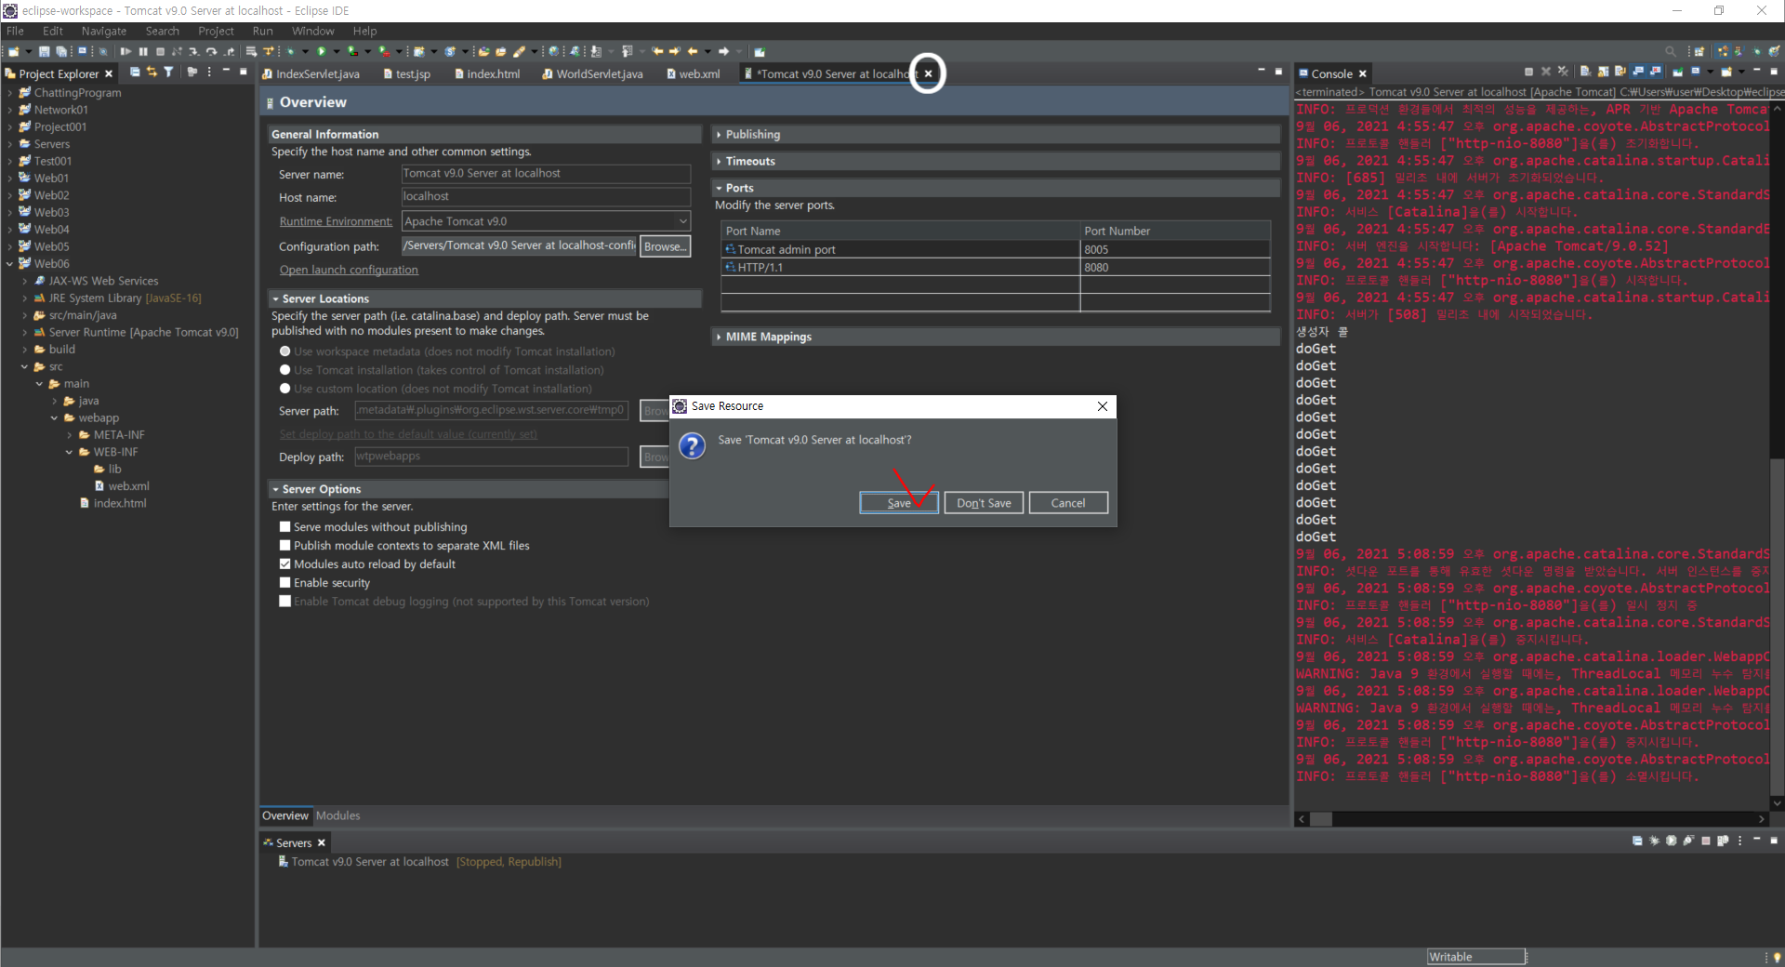Switch to the Debug perspective icon
This screenshot has width=1785, height=967.
tap(1757, 51)
